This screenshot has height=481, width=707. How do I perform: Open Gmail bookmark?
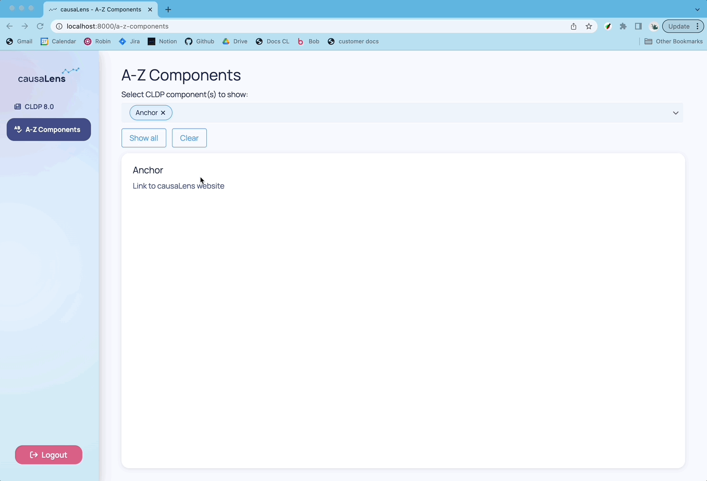click(x=19, y=41)
